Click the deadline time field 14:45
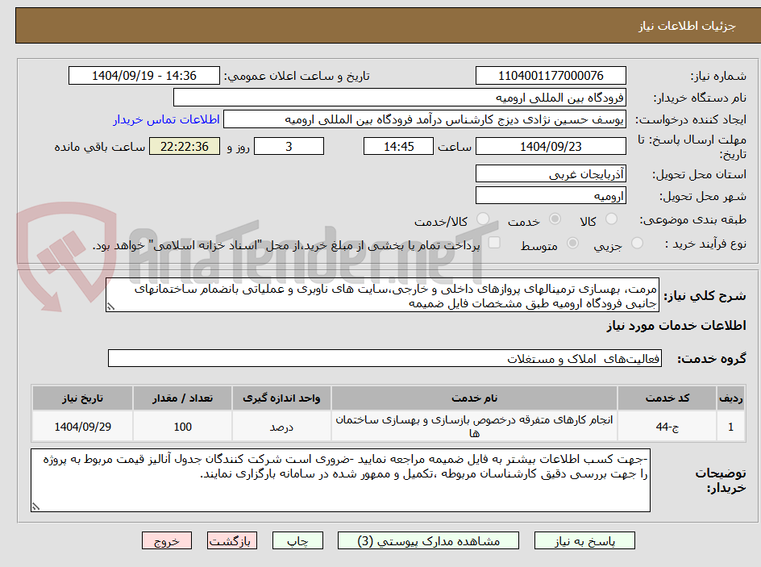The width and height of the screenshot is (761, 567). pyautogui.click(x=398, y=146)
